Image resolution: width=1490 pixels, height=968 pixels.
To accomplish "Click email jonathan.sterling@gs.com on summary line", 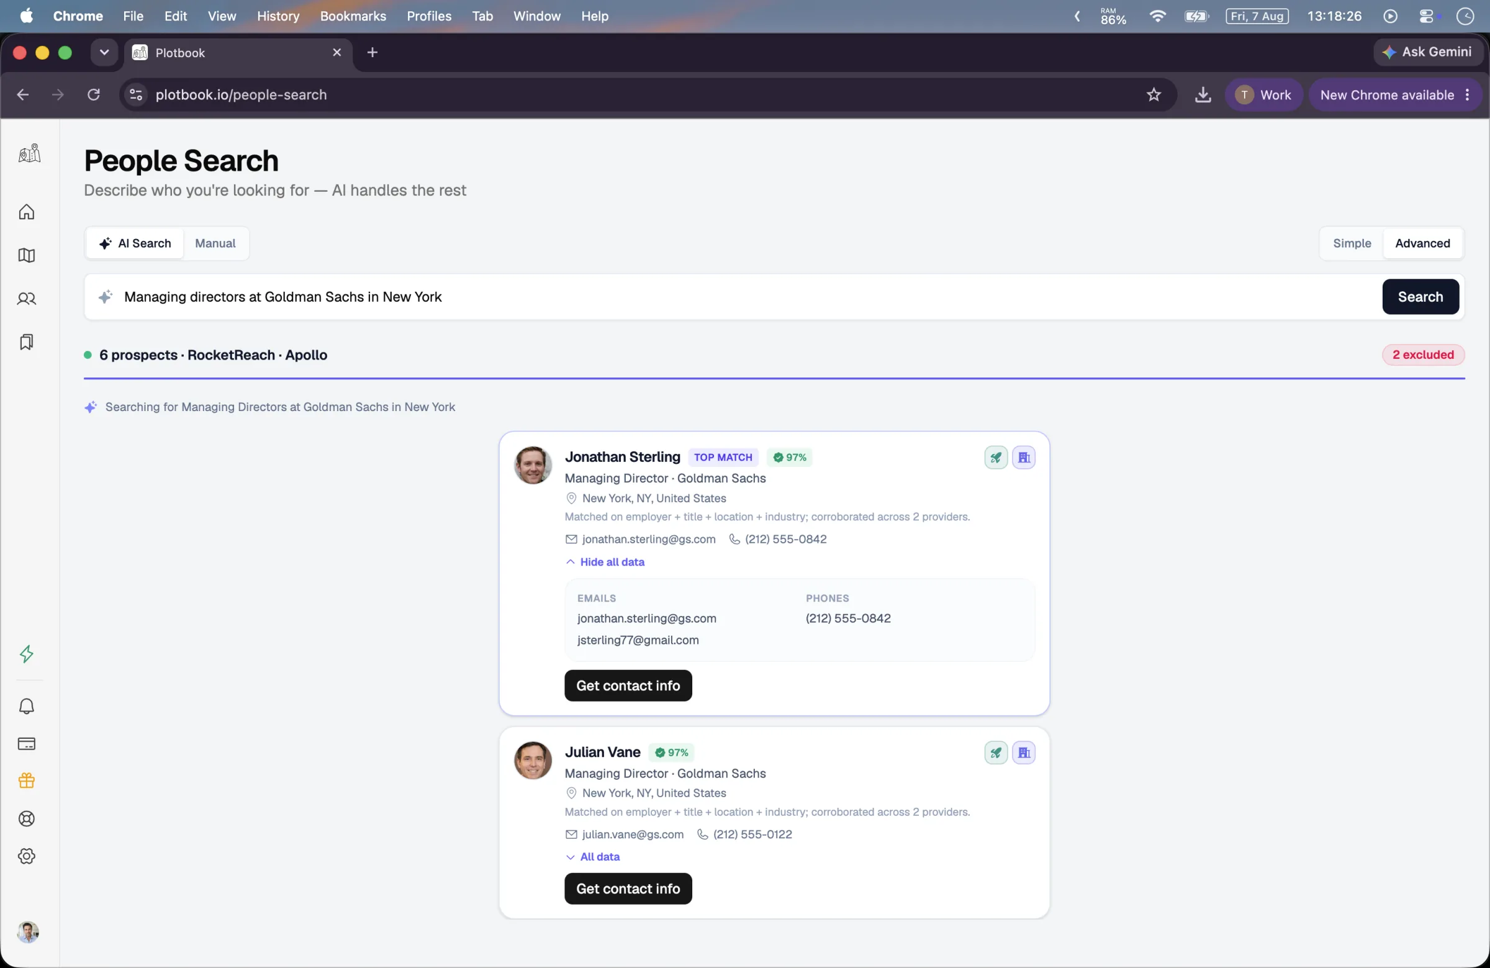I will coord(648,539).
